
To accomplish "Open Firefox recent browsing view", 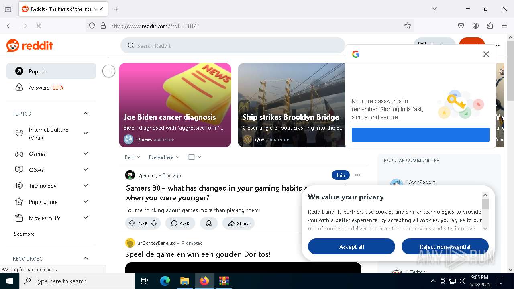I will pos(8,9).
